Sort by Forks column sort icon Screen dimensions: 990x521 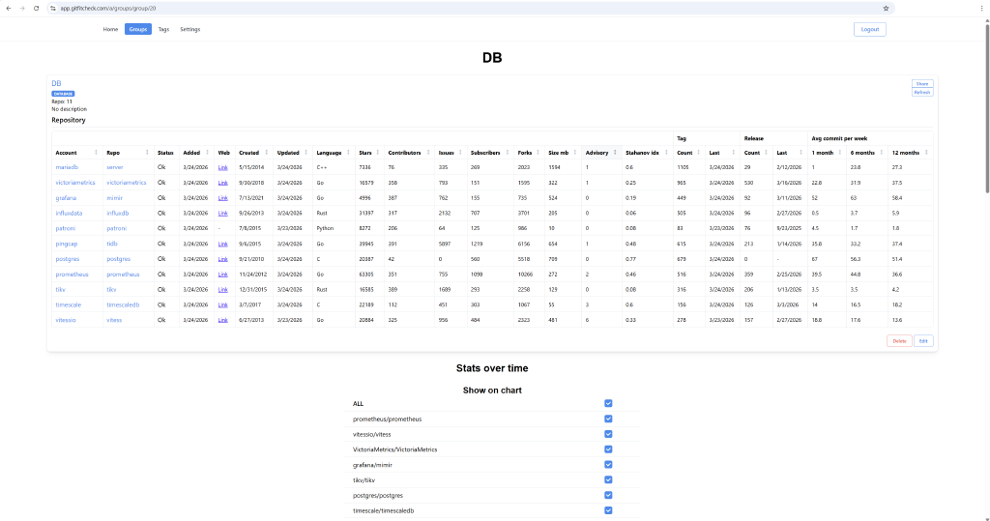538,153
